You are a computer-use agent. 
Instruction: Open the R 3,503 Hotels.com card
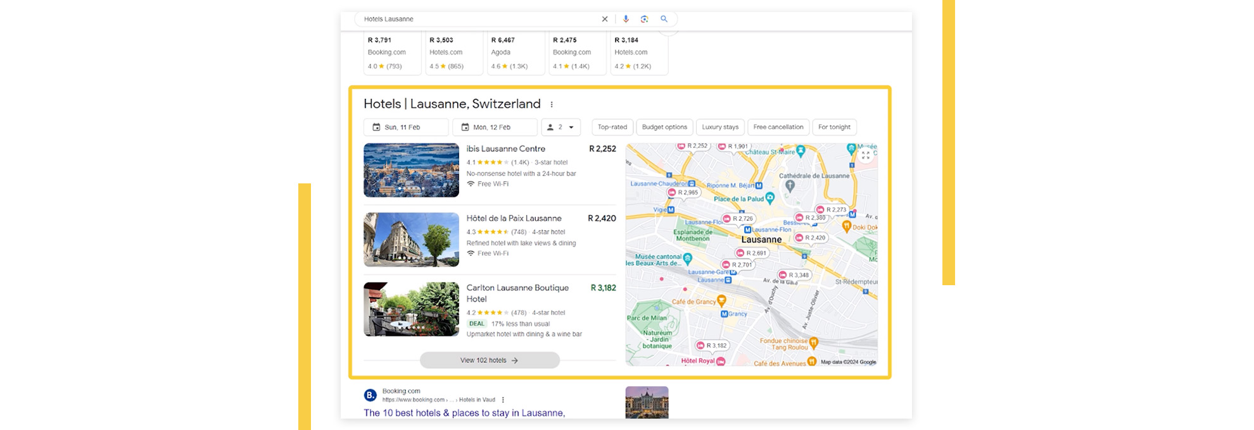click(x=454, y=53)
